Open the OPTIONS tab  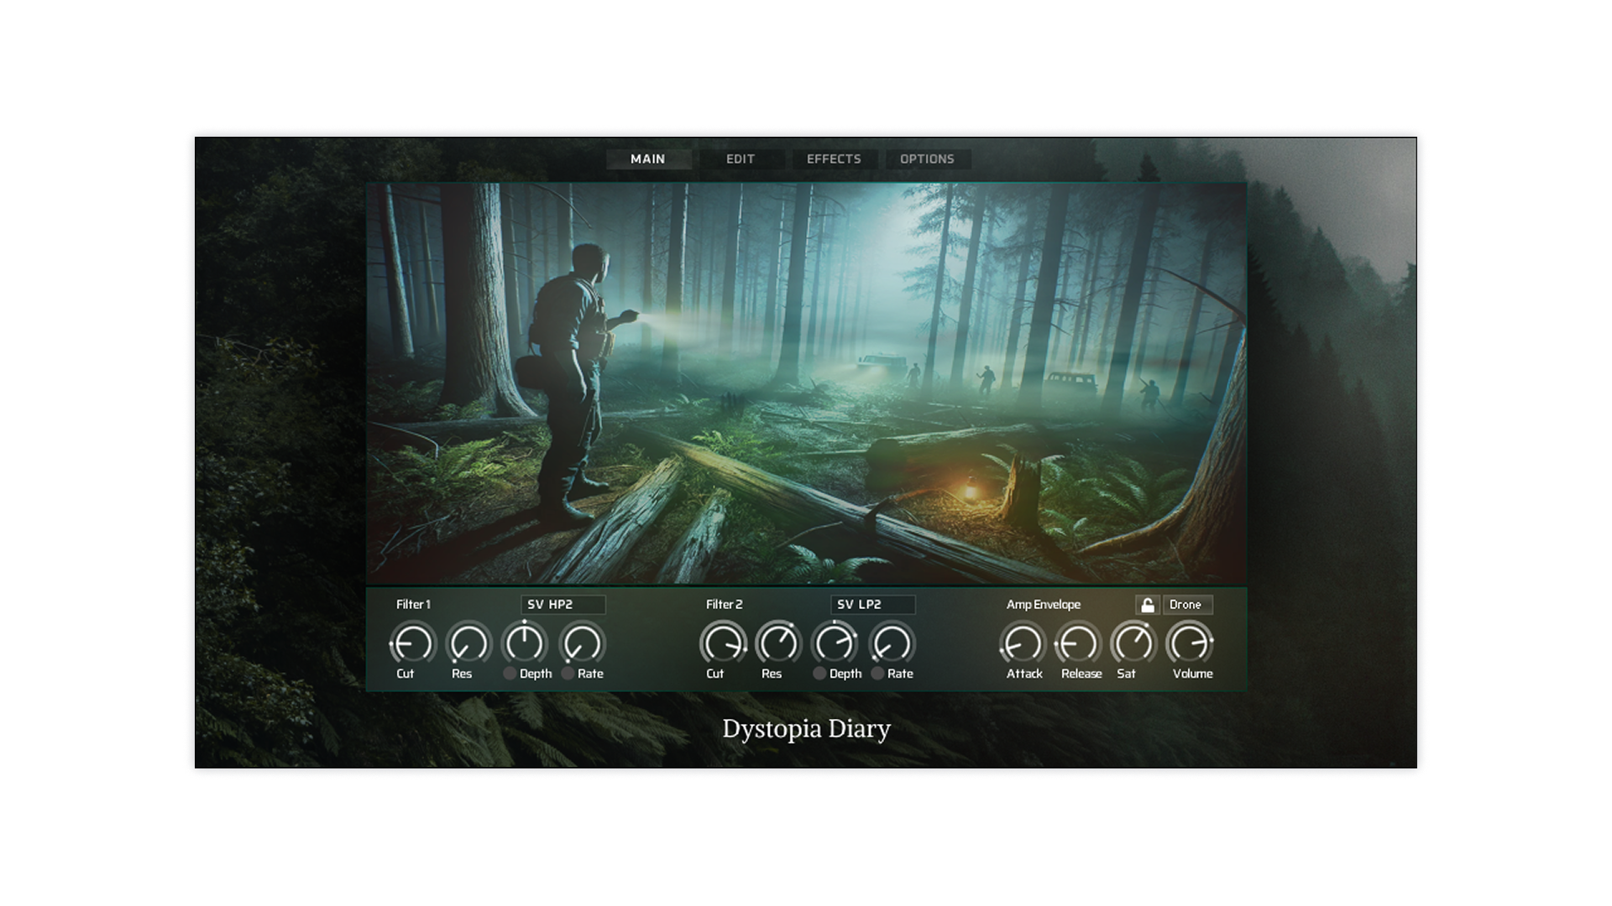pyautogui.click(x=927, y=159)
